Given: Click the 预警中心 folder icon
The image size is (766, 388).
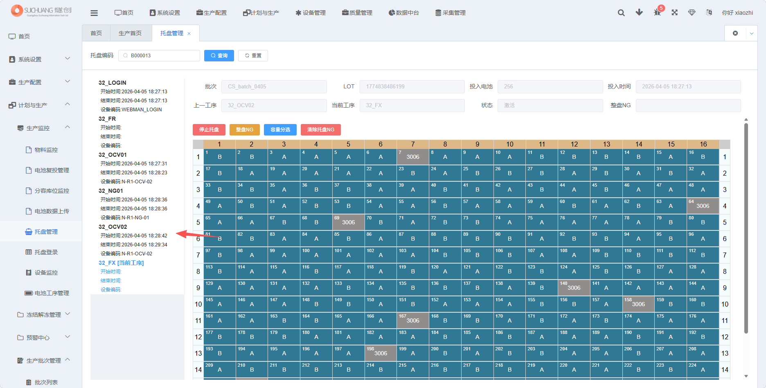Looking at the screenshot, I should click(x=20, y=338).
